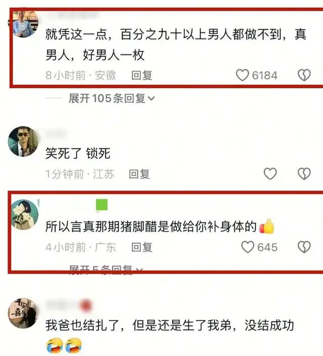
Task: Open the first commenter's avatar
Action: pos(24,23)
